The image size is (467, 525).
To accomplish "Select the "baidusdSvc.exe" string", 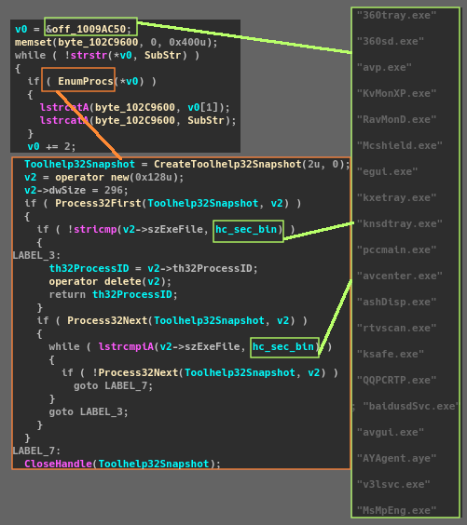I will [411, 407].
